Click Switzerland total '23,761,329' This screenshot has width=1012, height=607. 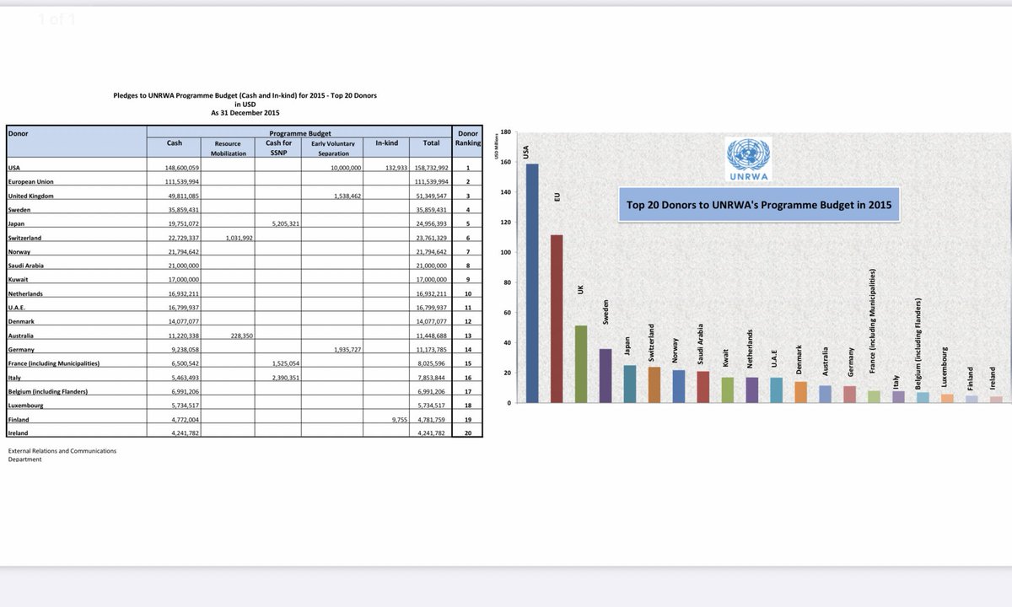(x=433, y=238)
